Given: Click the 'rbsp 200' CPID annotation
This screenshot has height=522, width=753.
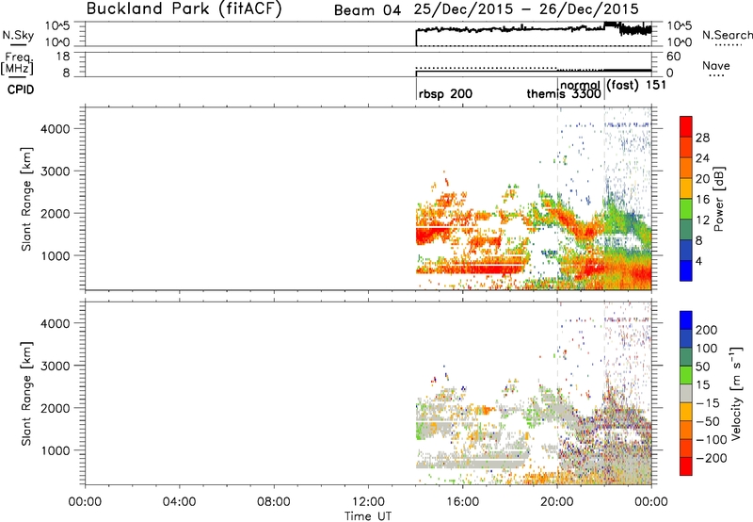Looking at the screenshot, I should click(445, 93).
